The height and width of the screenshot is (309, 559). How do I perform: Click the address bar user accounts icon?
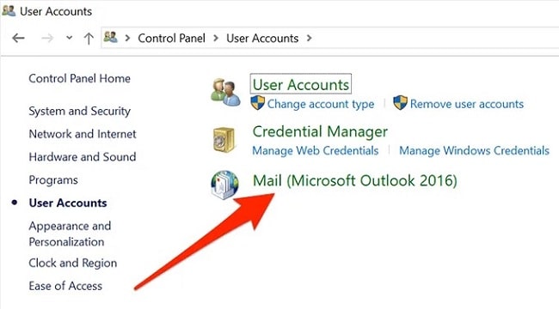[x=111, y=38]
